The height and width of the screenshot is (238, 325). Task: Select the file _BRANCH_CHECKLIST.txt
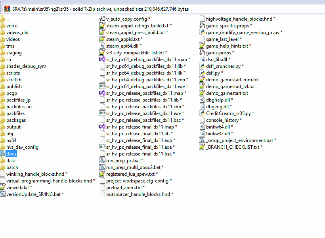[234, 147]
